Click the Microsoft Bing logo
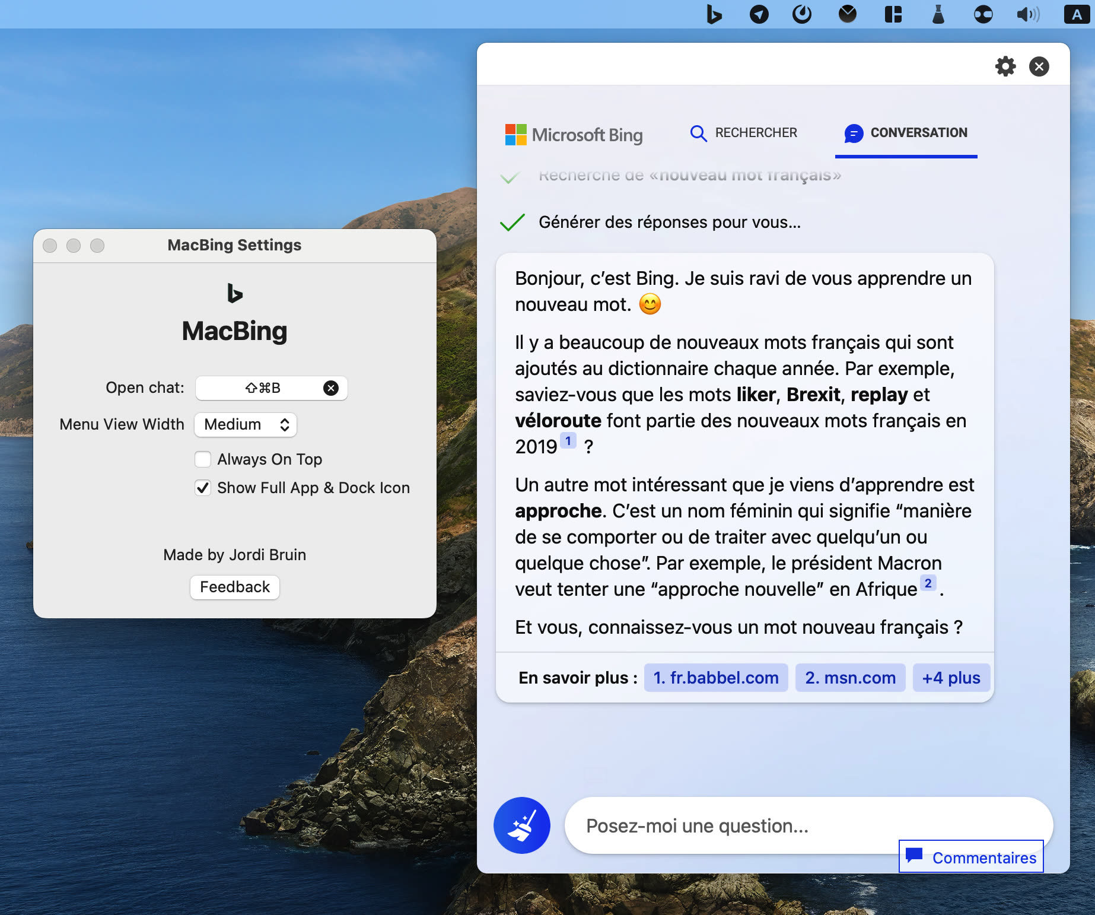This screenshot has width=1095, height=915. [x=574, y=135]
